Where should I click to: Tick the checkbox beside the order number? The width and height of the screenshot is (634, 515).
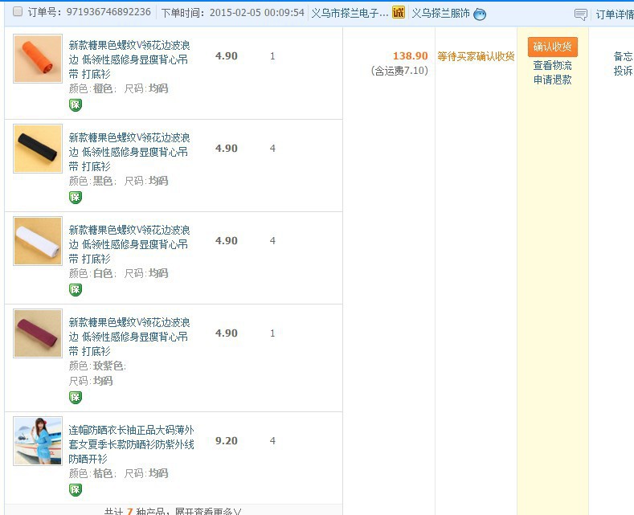(x=18, y=12)
